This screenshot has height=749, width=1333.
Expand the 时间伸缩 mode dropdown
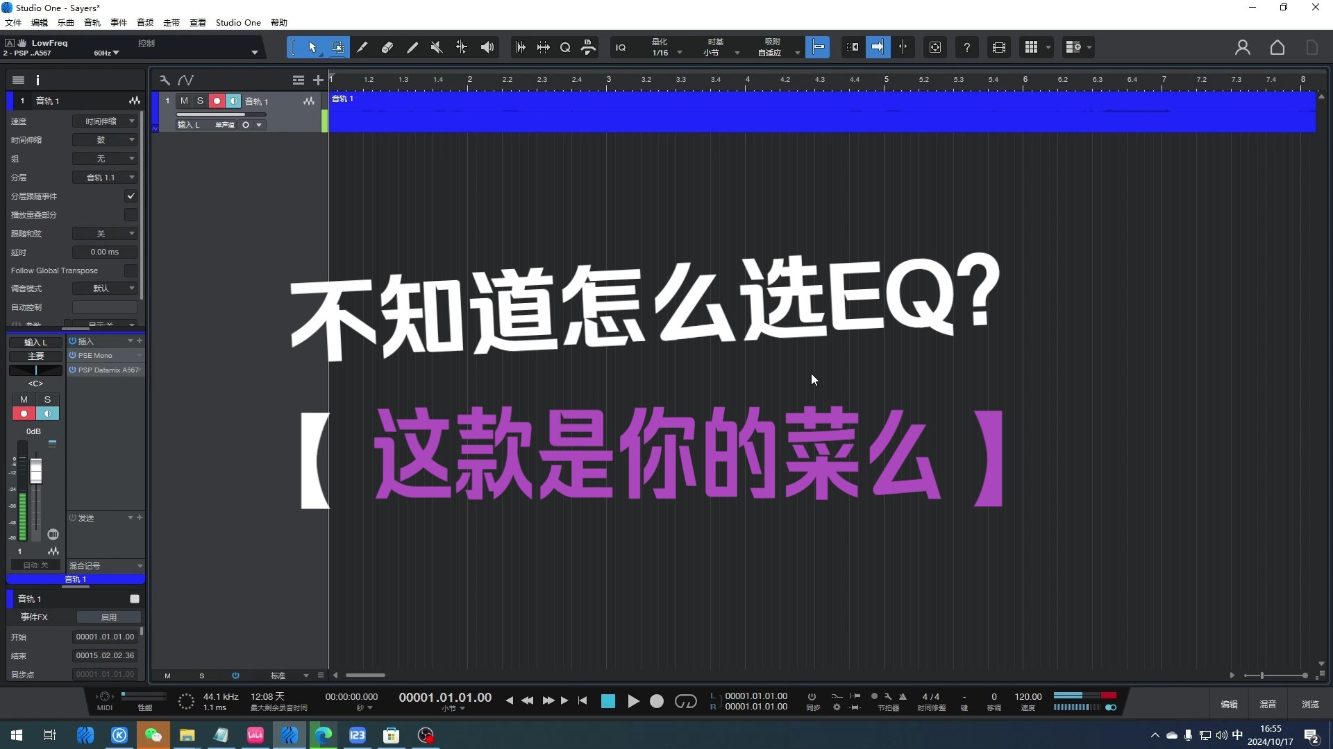(x=106, y=140)
